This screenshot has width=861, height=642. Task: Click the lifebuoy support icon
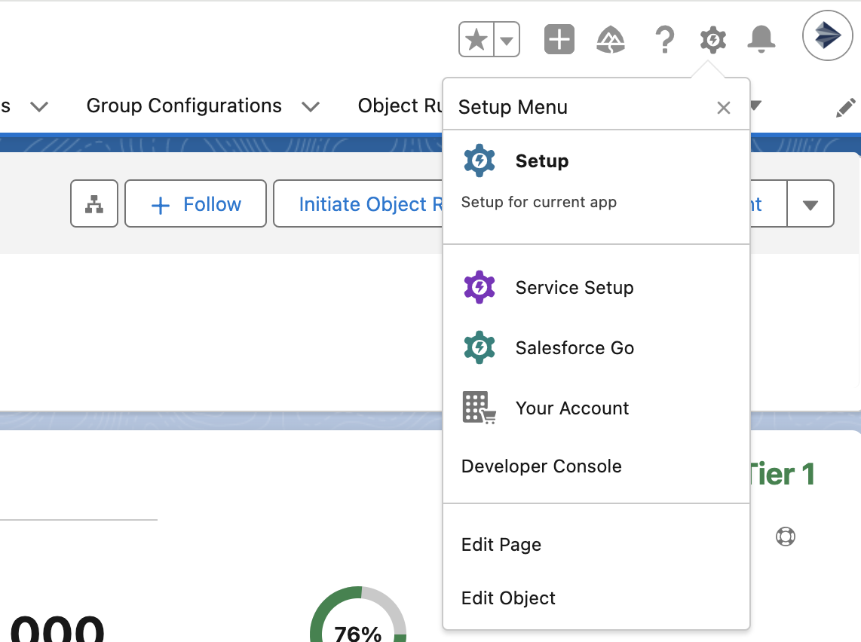click(x=785, y=536)
